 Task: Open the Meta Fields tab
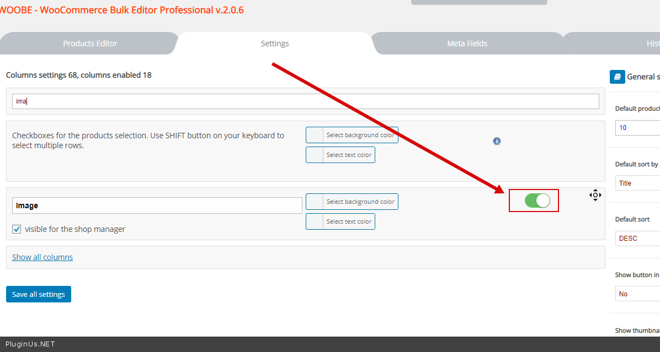pyautogui.click(x=467, y=44)
